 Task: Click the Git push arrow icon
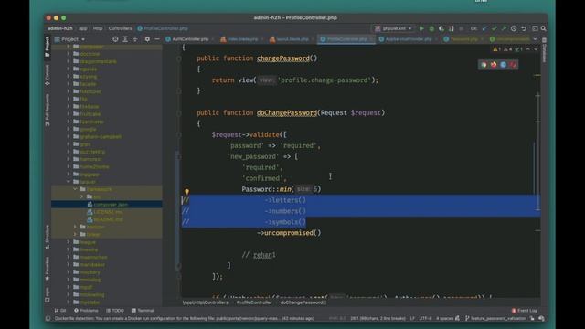(x=504, y=28)
